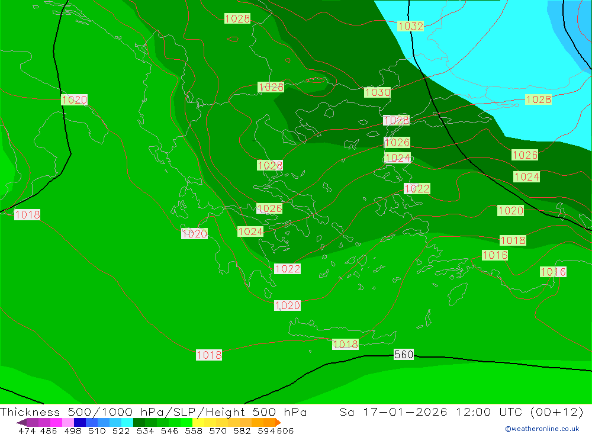
Task: Click the 510 legend value
Action: [x=97, y=430]
